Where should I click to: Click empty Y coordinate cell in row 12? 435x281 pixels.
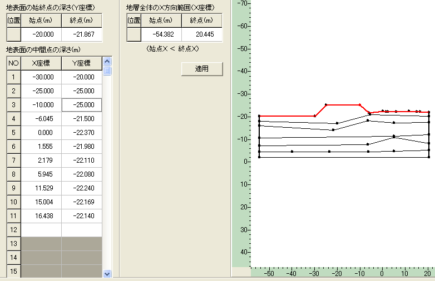(x=82, y=229)
